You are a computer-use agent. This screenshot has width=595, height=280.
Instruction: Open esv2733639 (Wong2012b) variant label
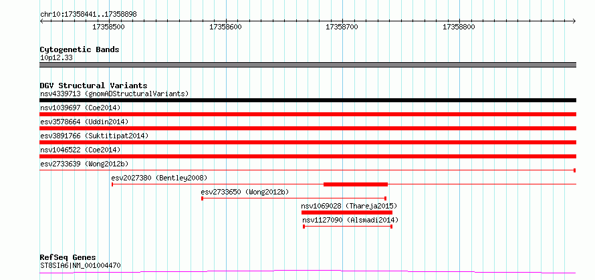click(84, 164)
